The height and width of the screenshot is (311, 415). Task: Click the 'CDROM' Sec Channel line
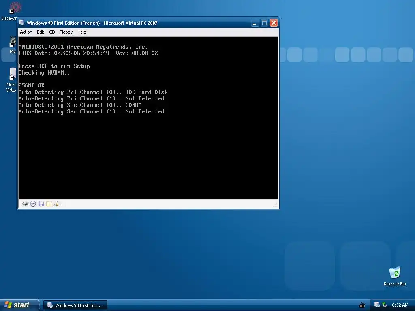[80, 105]
